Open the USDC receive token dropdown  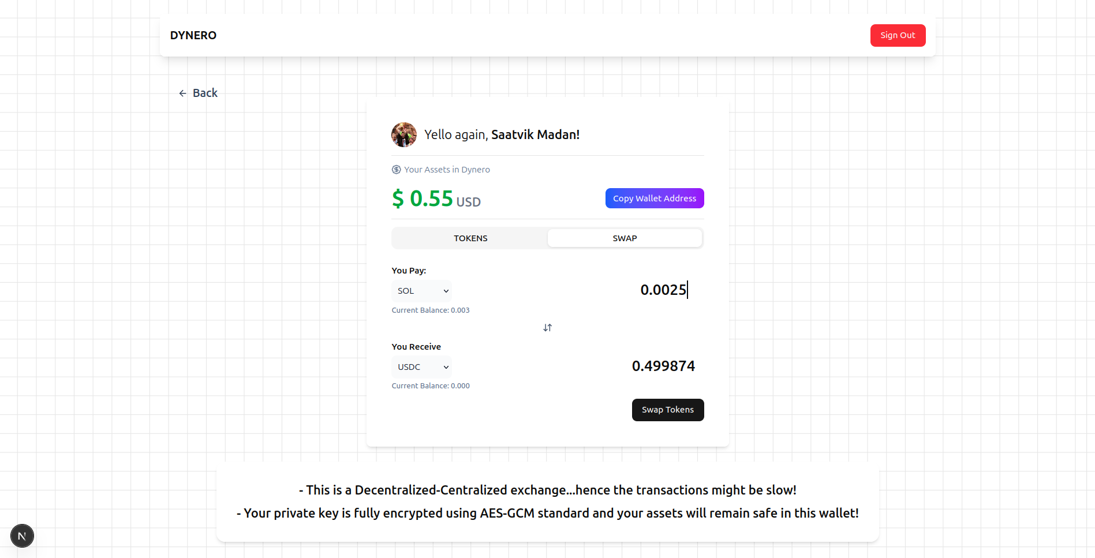(421, 368)
